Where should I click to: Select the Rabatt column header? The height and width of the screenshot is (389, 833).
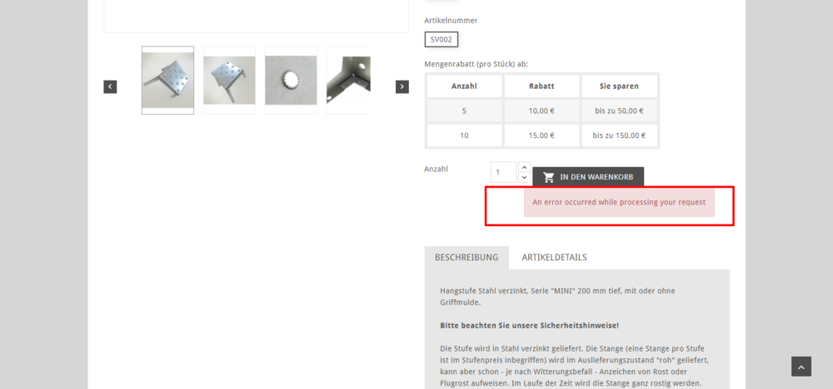(542, 86)
